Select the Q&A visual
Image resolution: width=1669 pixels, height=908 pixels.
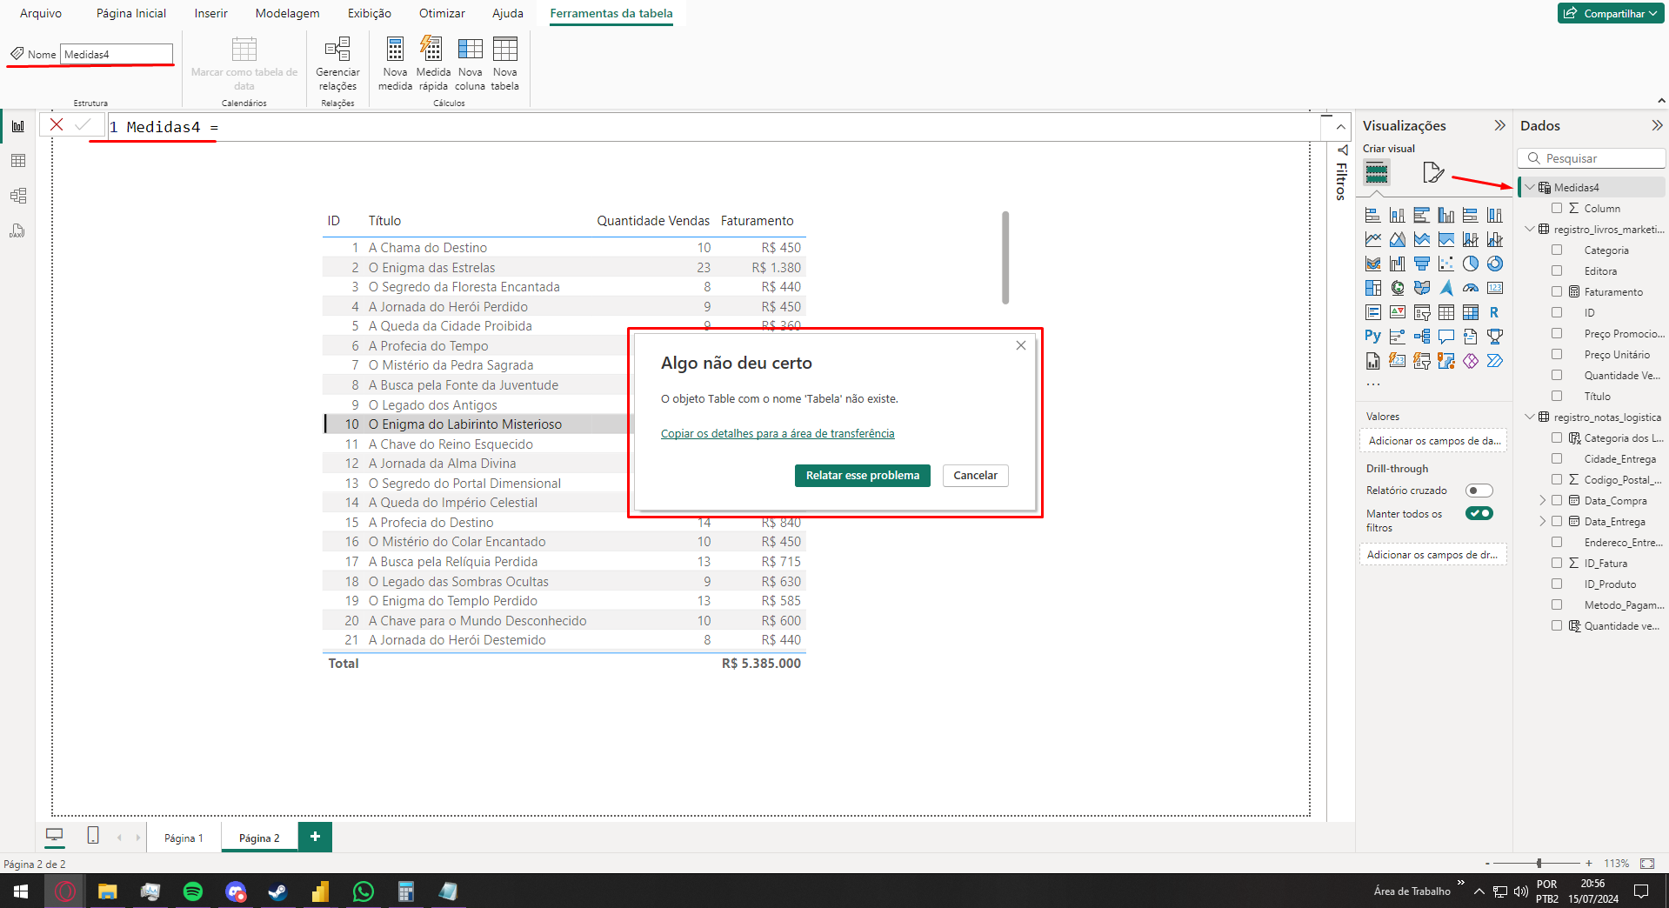(1445, 337)
